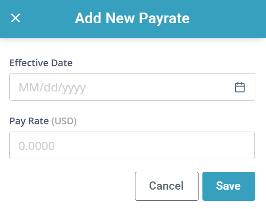
Task: Click the calendar button beside the date field
Action: 240,87
